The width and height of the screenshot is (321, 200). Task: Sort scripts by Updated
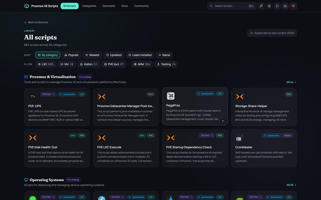point(114,55)
